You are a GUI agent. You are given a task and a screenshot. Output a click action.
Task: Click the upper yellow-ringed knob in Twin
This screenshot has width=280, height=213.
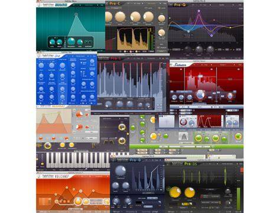point(122,127)
